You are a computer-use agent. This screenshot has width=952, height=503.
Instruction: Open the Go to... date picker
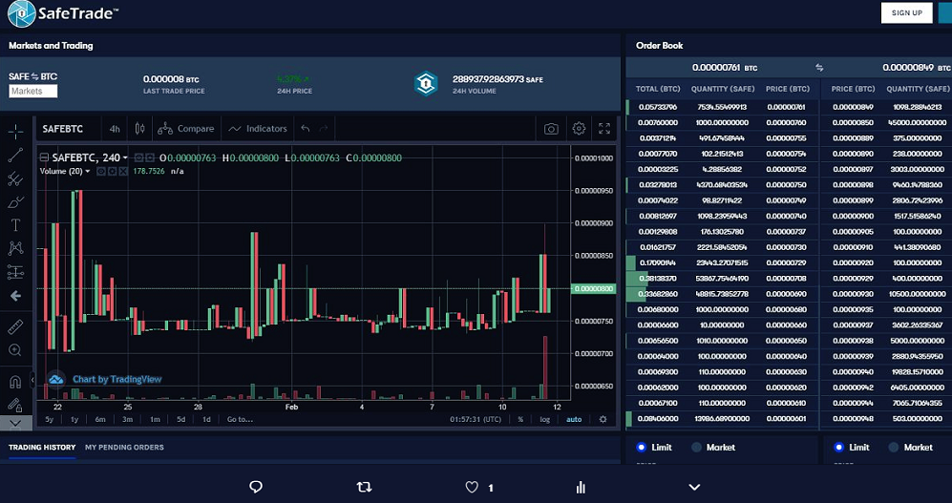click(240, 419)
